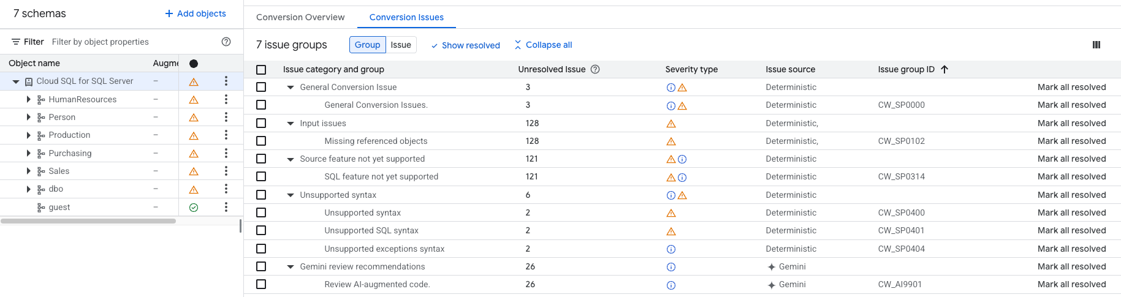Switch to the Conversion Overview tab
The width and height of the screenshot is (1121, 297).
click(x=300, y=17)
